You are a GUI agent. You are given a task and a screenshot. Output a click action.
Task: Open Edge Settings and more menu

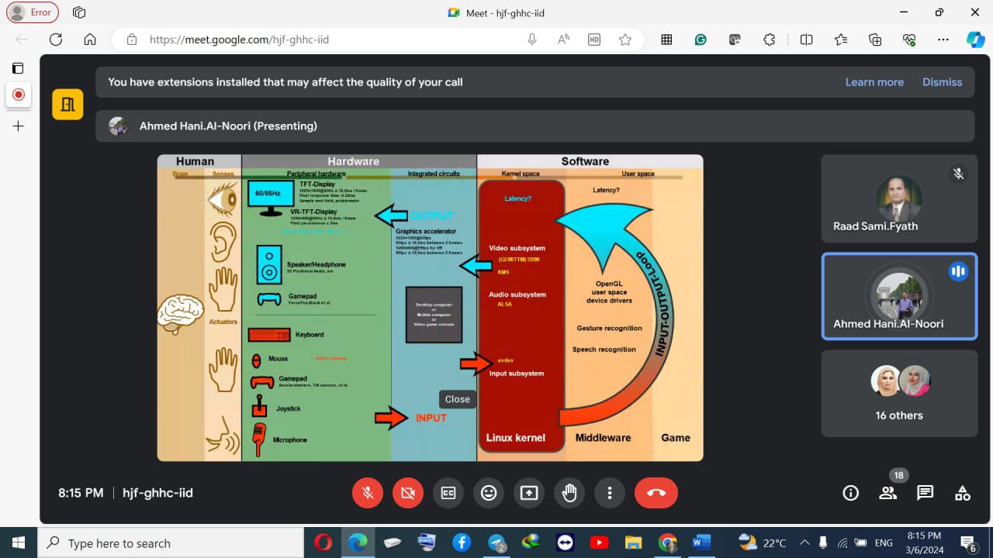pyautogui.click(x=943, y=40)
